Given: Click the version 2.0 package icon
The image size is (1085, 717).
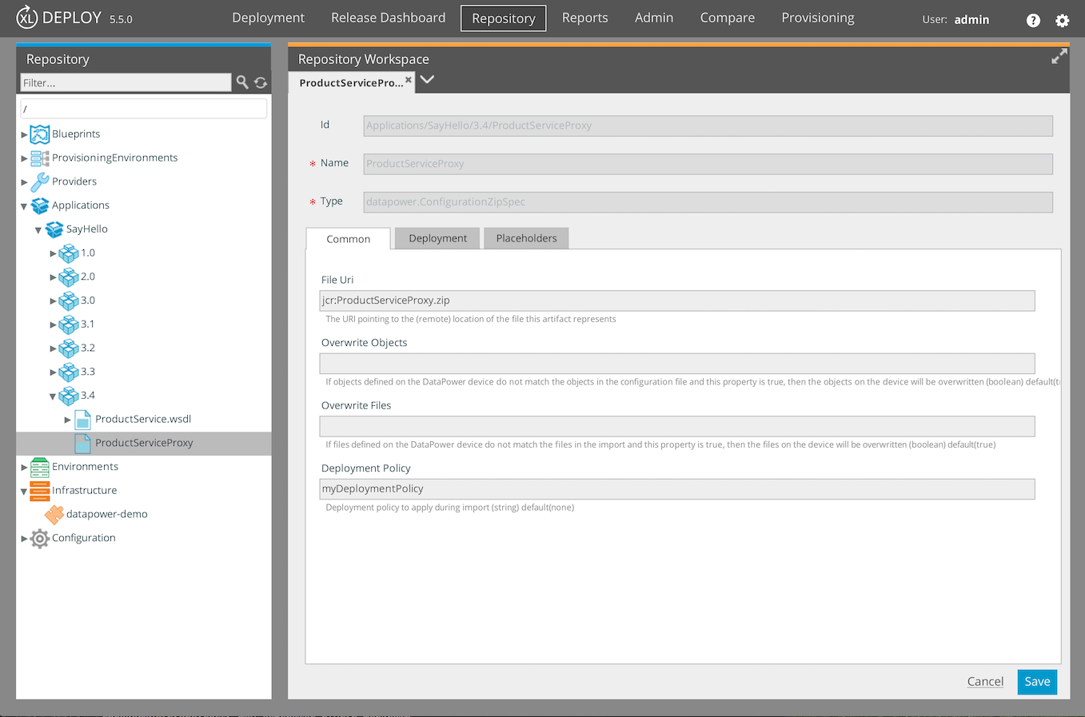Looking at the screenshot, I should click(69, 277).
